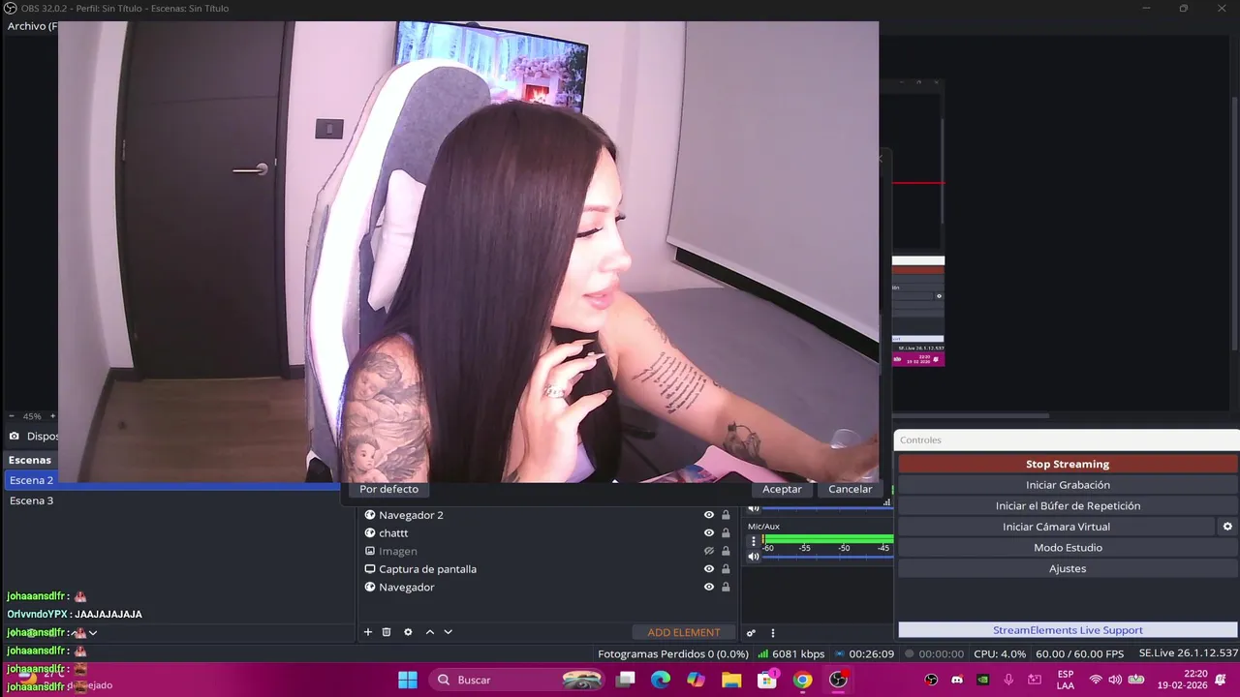Hide the chattt source

709,533
